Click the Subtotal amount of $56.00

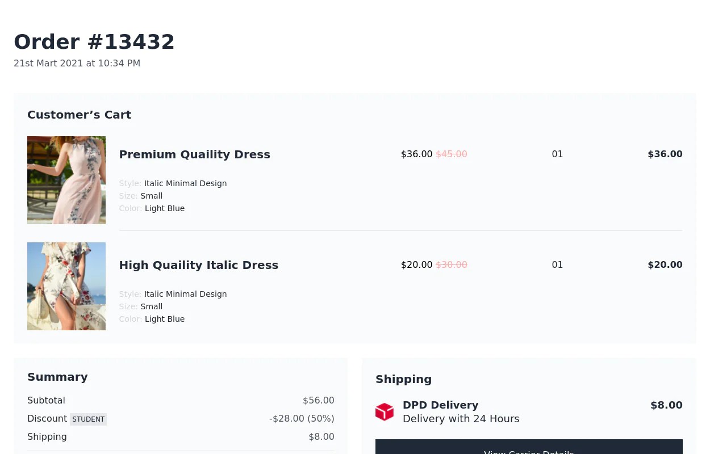tap(318, 400)
